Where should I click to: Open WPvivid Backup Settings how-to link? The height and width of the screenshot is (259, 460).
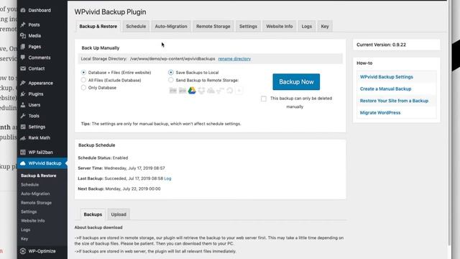[387, 77]
